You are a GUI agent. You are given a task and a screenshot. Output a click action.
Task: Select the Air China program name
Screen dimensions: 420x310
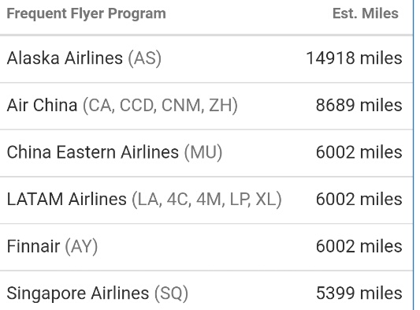pos(42,105)
